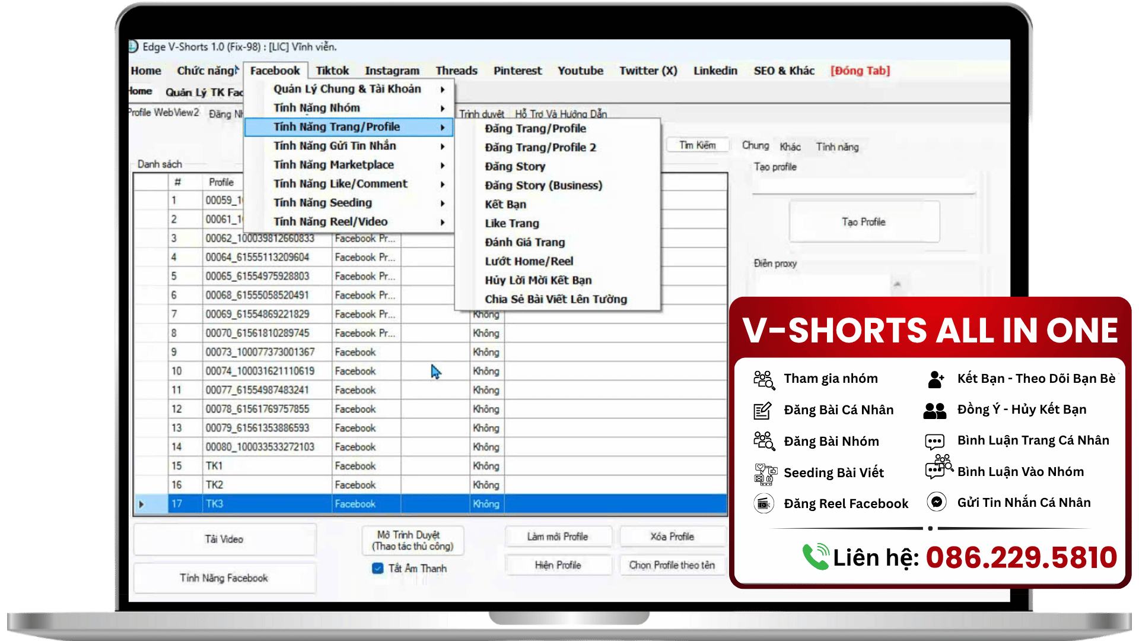
Task: Click the Đăng Reel Facebook icon
Action: pos(763,504)
